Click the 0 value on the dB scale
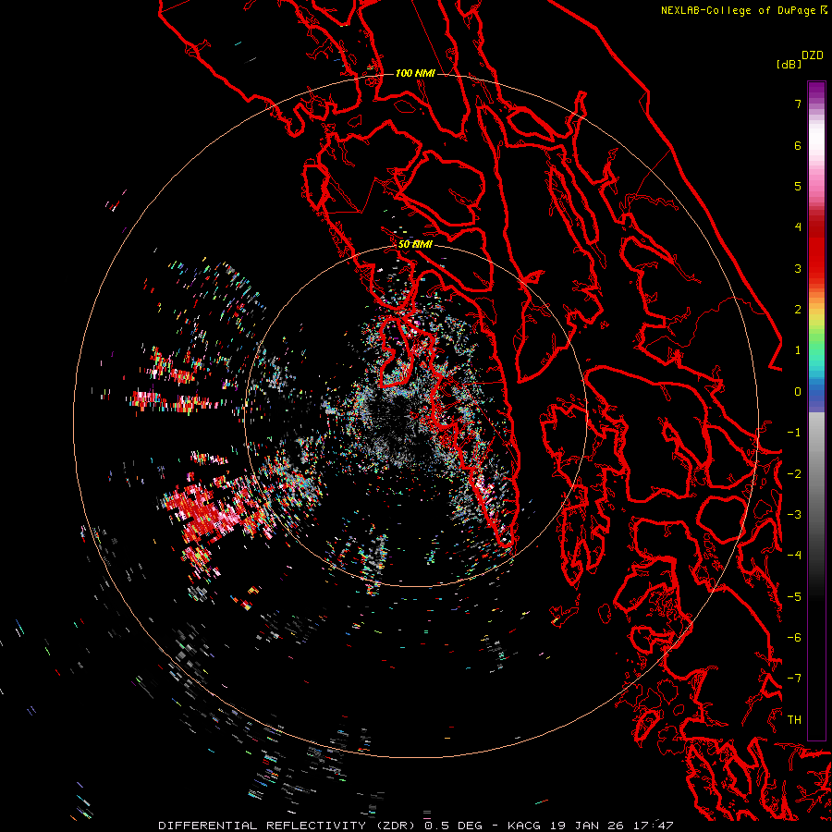Image resolution: width=832 pixels, height=832 pixels. click(x=798, y=392)
